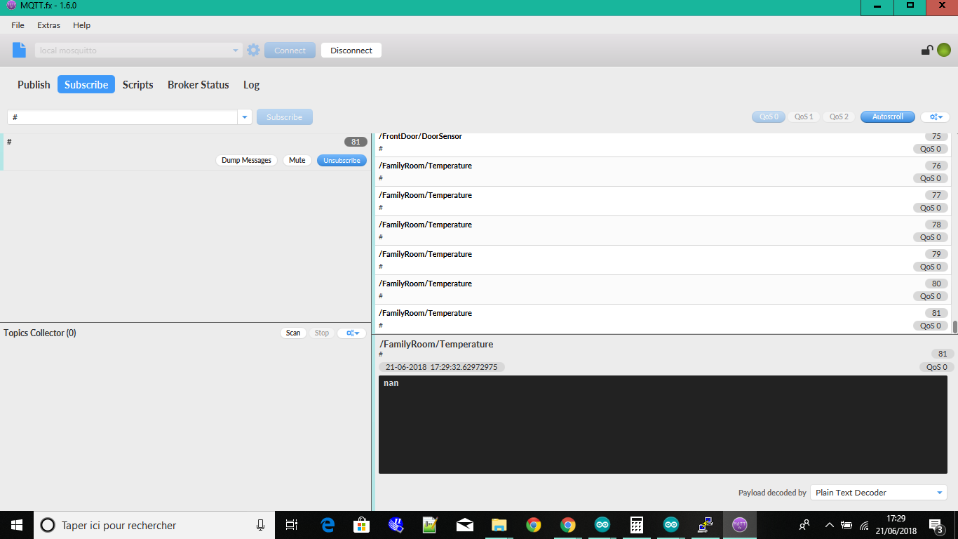Open the topic subscription dropdown arrow
Viewport: 958px width, 539px height.
tap(244, 117)
